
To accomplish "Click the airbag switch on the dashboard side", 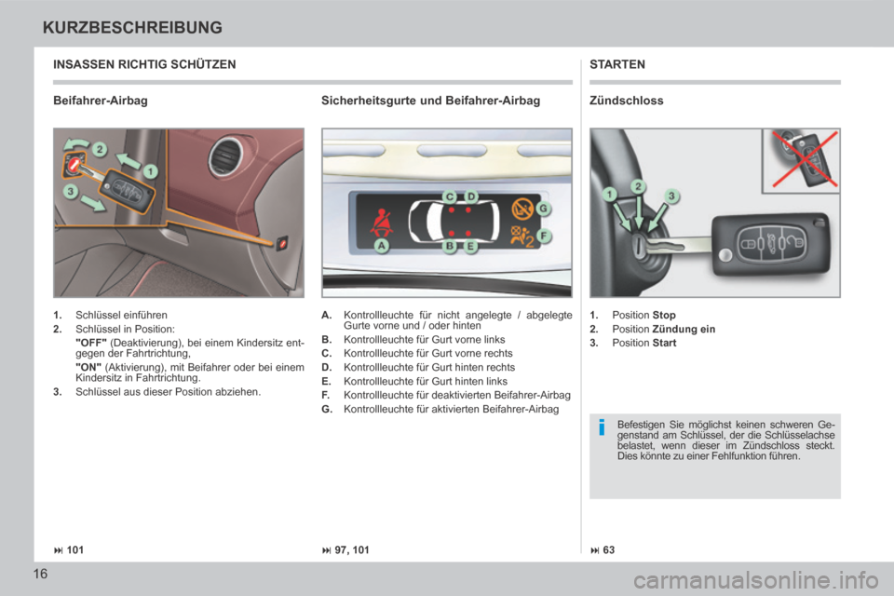I will [281, 244].
